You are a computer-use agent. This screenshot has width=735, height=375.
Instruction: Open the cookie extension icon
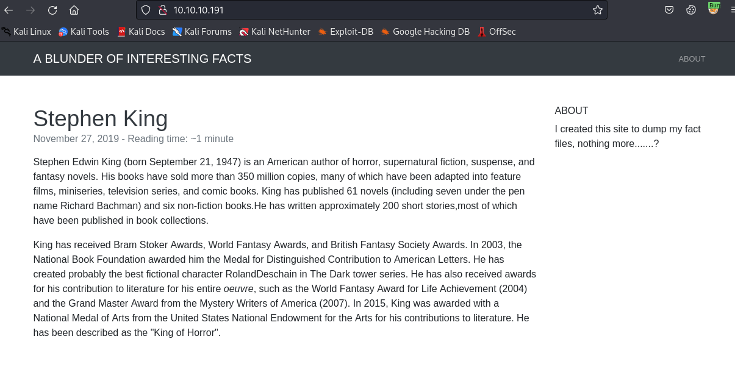691,10
